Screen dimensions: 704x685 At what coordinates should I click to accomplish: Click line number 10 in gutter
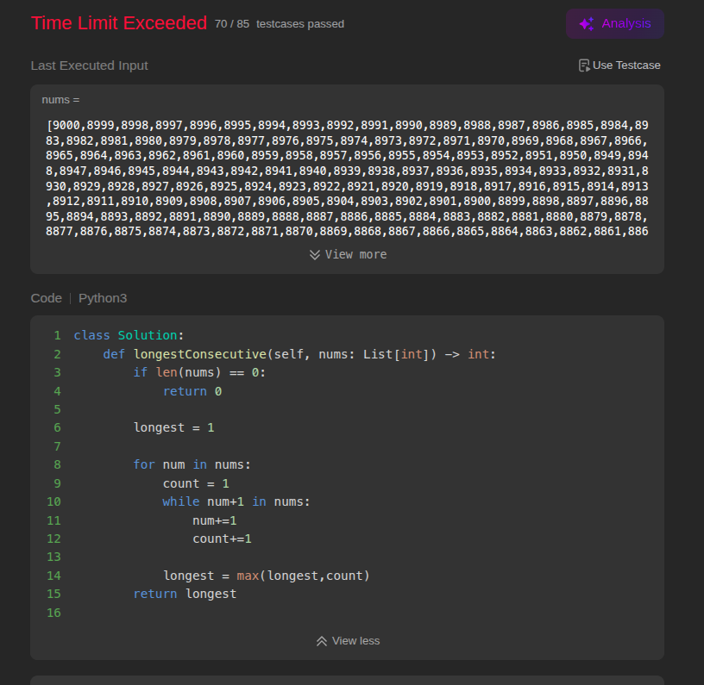coord(53,501)
